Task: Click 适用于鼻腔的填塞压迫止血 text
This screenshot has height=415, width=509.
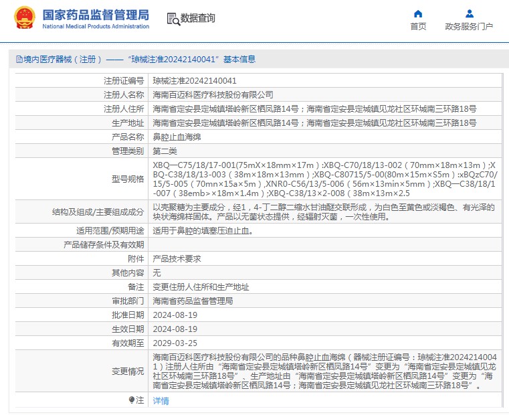Action: (x=203, y=231)
